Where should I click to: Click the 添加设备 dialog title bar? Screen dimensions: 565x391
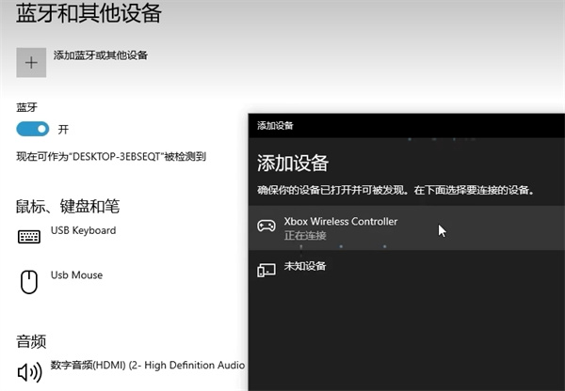[x=405, y=124]
